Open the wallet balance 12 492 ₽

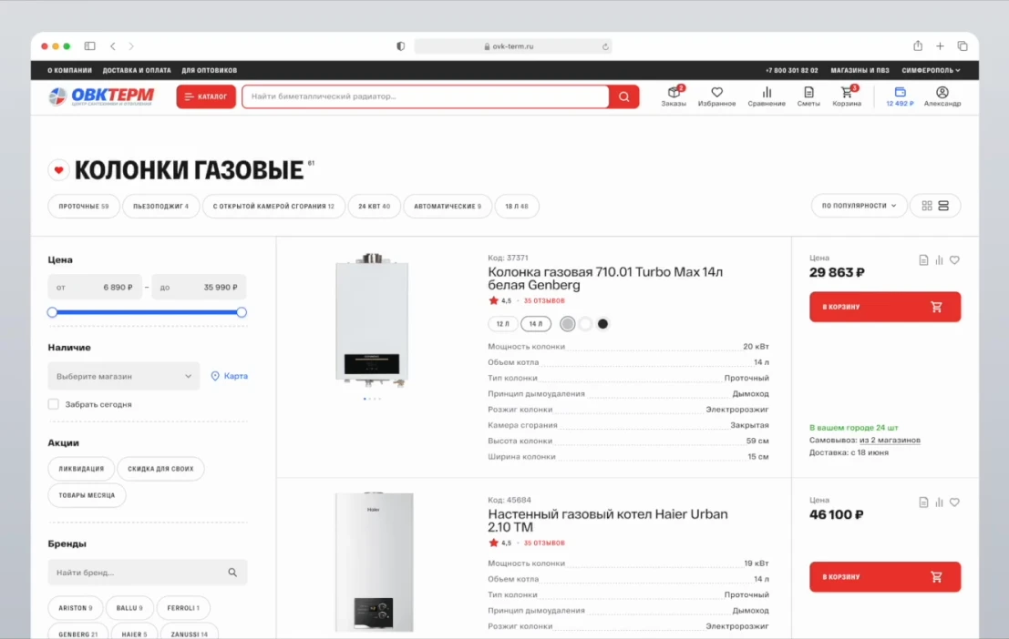[x=900, y=96]
